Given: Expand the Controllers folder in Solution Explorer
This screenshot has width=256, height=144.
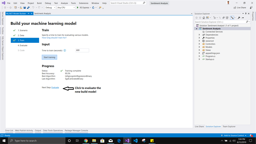Looking at the screenshot, I should click(x=199, y=44).
